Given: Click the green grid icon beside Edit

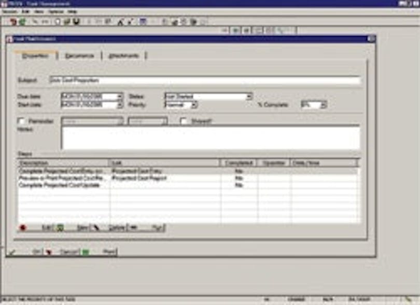Looking at the screenshot, I should point(60,227).
